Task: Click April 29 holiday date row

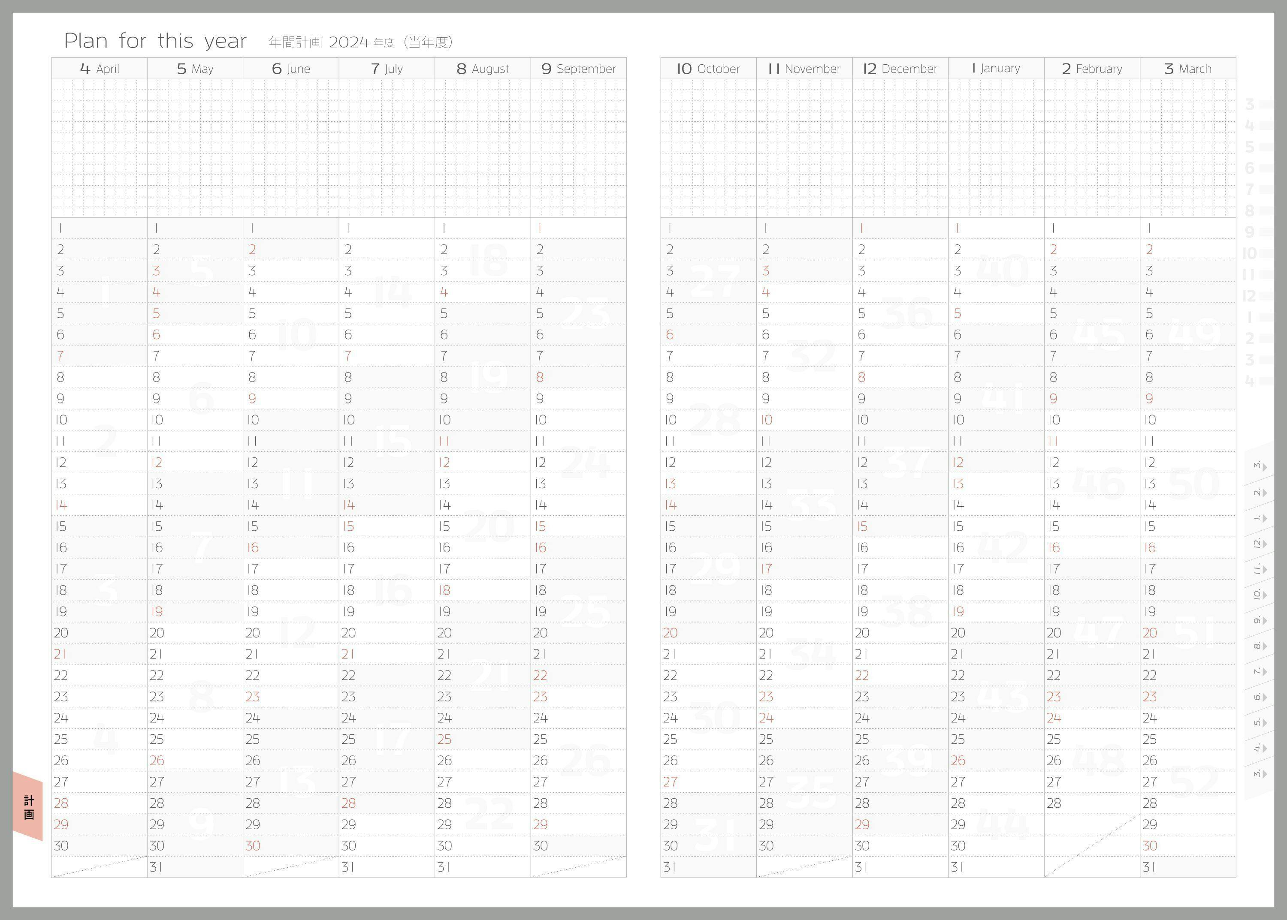Action: pos(99,824)
